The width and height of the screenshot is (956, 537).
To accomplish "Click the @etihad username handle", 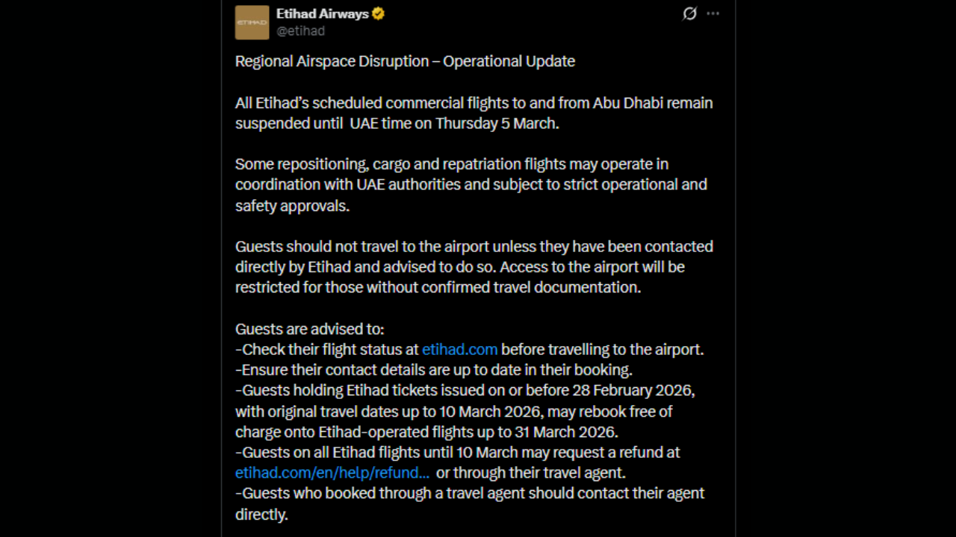I will click(x=301, y=31).
